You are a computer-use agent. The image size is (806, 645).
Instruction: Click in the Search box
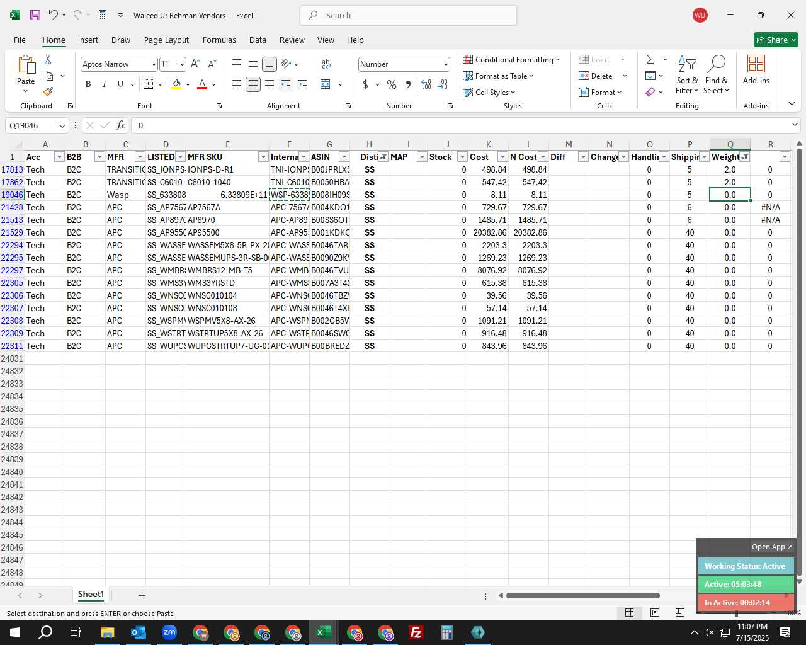[x=409, y=15]
